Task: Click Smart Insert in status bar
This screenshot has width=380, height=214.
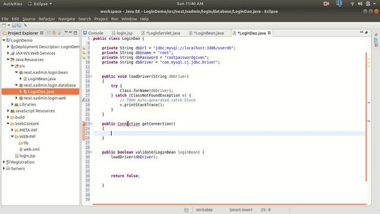Action: [x=241, y=210]
